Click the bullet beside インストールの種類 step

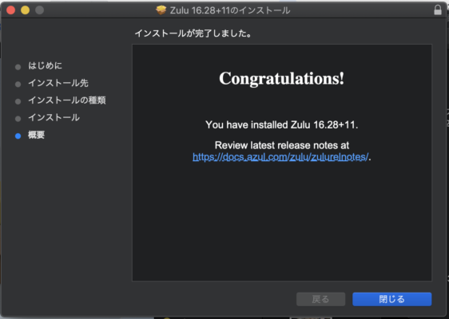[x=18, y=101]
